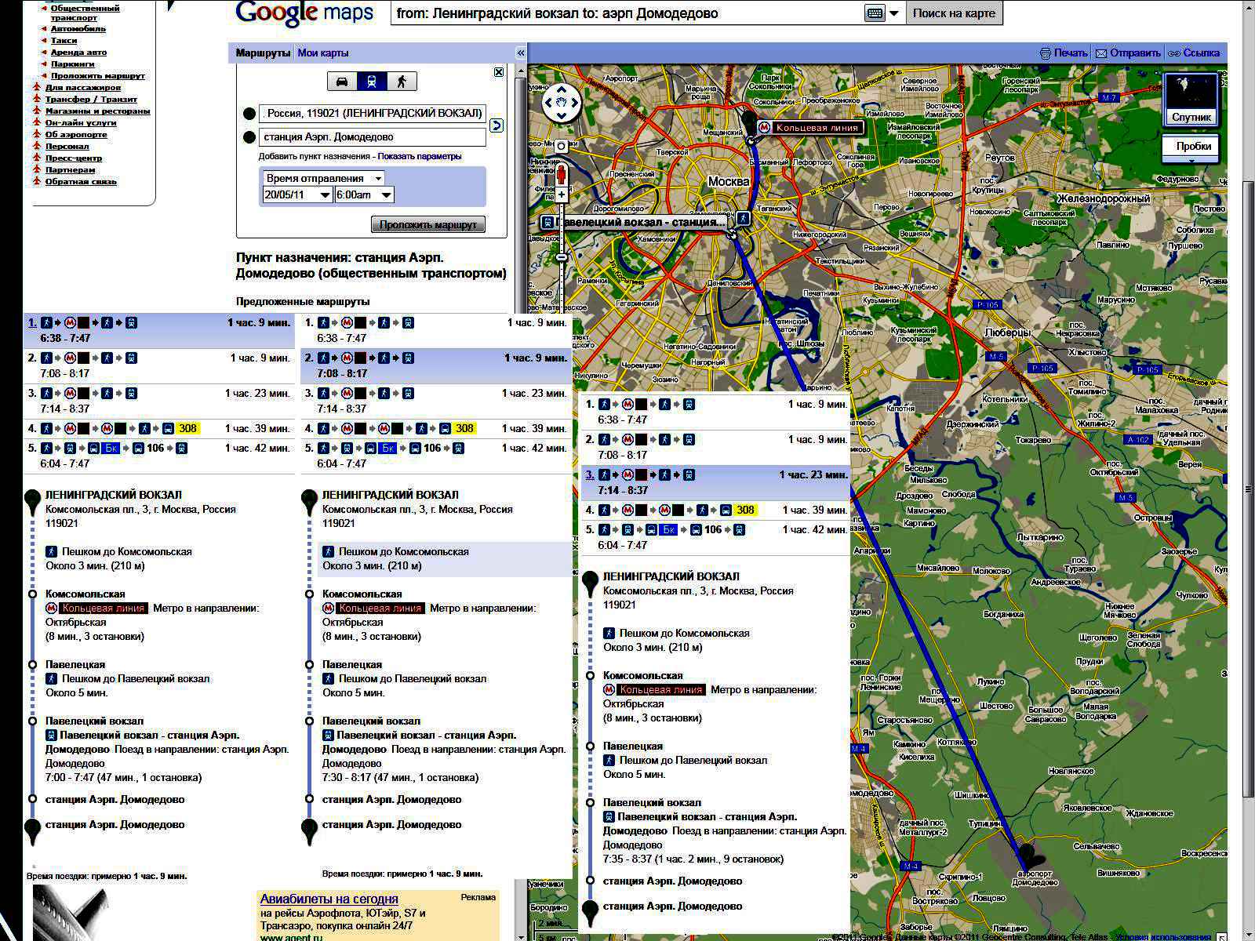Open Общественный транспорт sidebar link

85,13
